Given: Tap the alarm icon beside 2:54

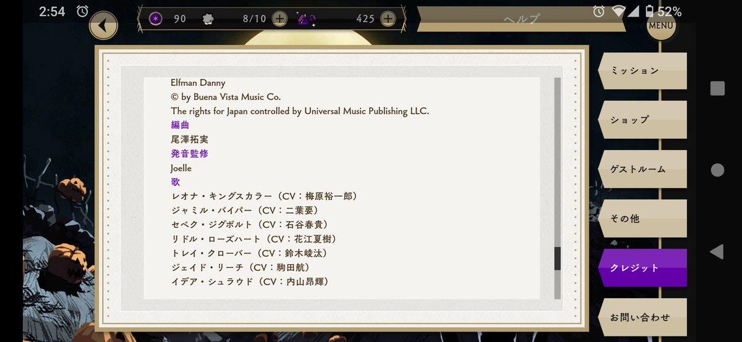Looking at the screenshot, I should coord(82,11).
